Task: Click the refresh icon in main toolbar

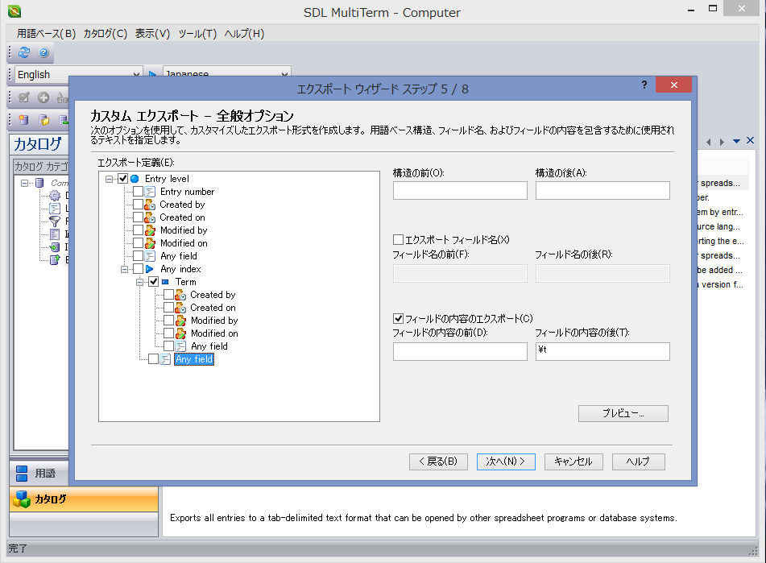Action: pos(24,52)
